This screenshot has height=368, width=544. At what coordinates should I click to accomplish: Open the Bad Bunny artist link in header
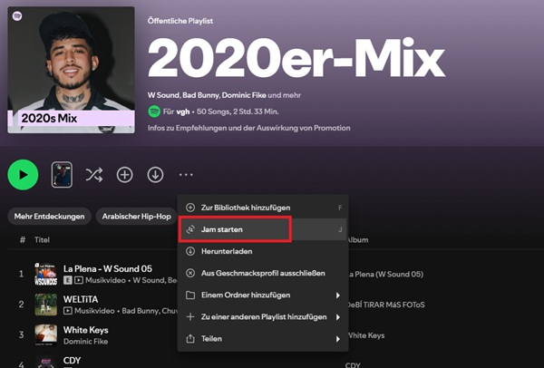(200, 95)
